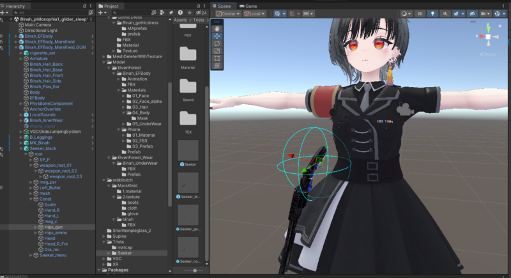The width and height of the screenshot is (511, 278).
Task: Toggle Scene audio mute icon
Action: [x=445, y=13]
